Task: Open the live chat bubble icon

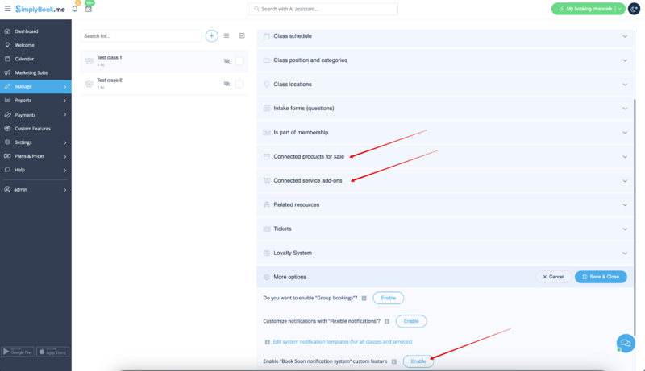Action: coord(624,342)
